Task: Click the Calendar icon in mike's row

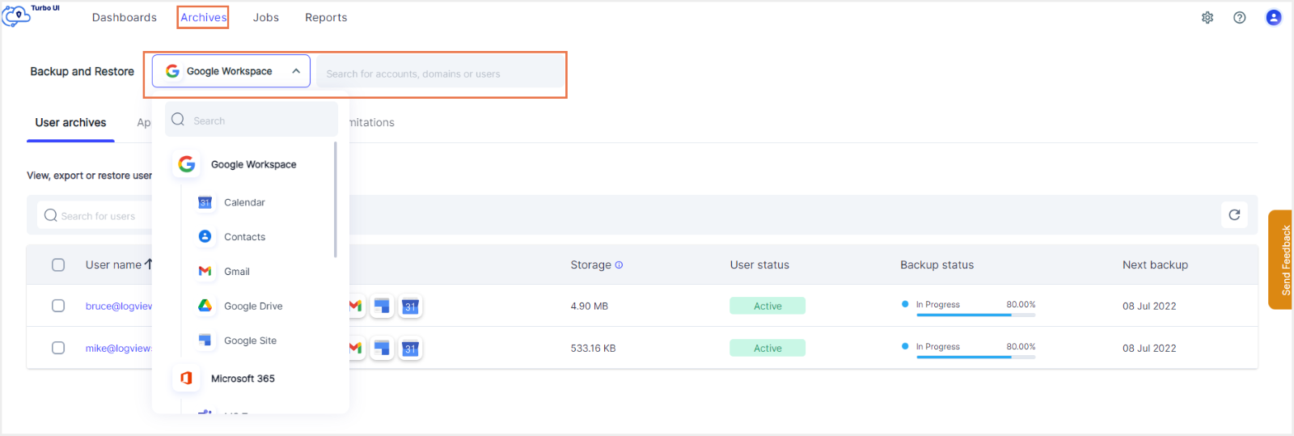Action: point(411,349)
